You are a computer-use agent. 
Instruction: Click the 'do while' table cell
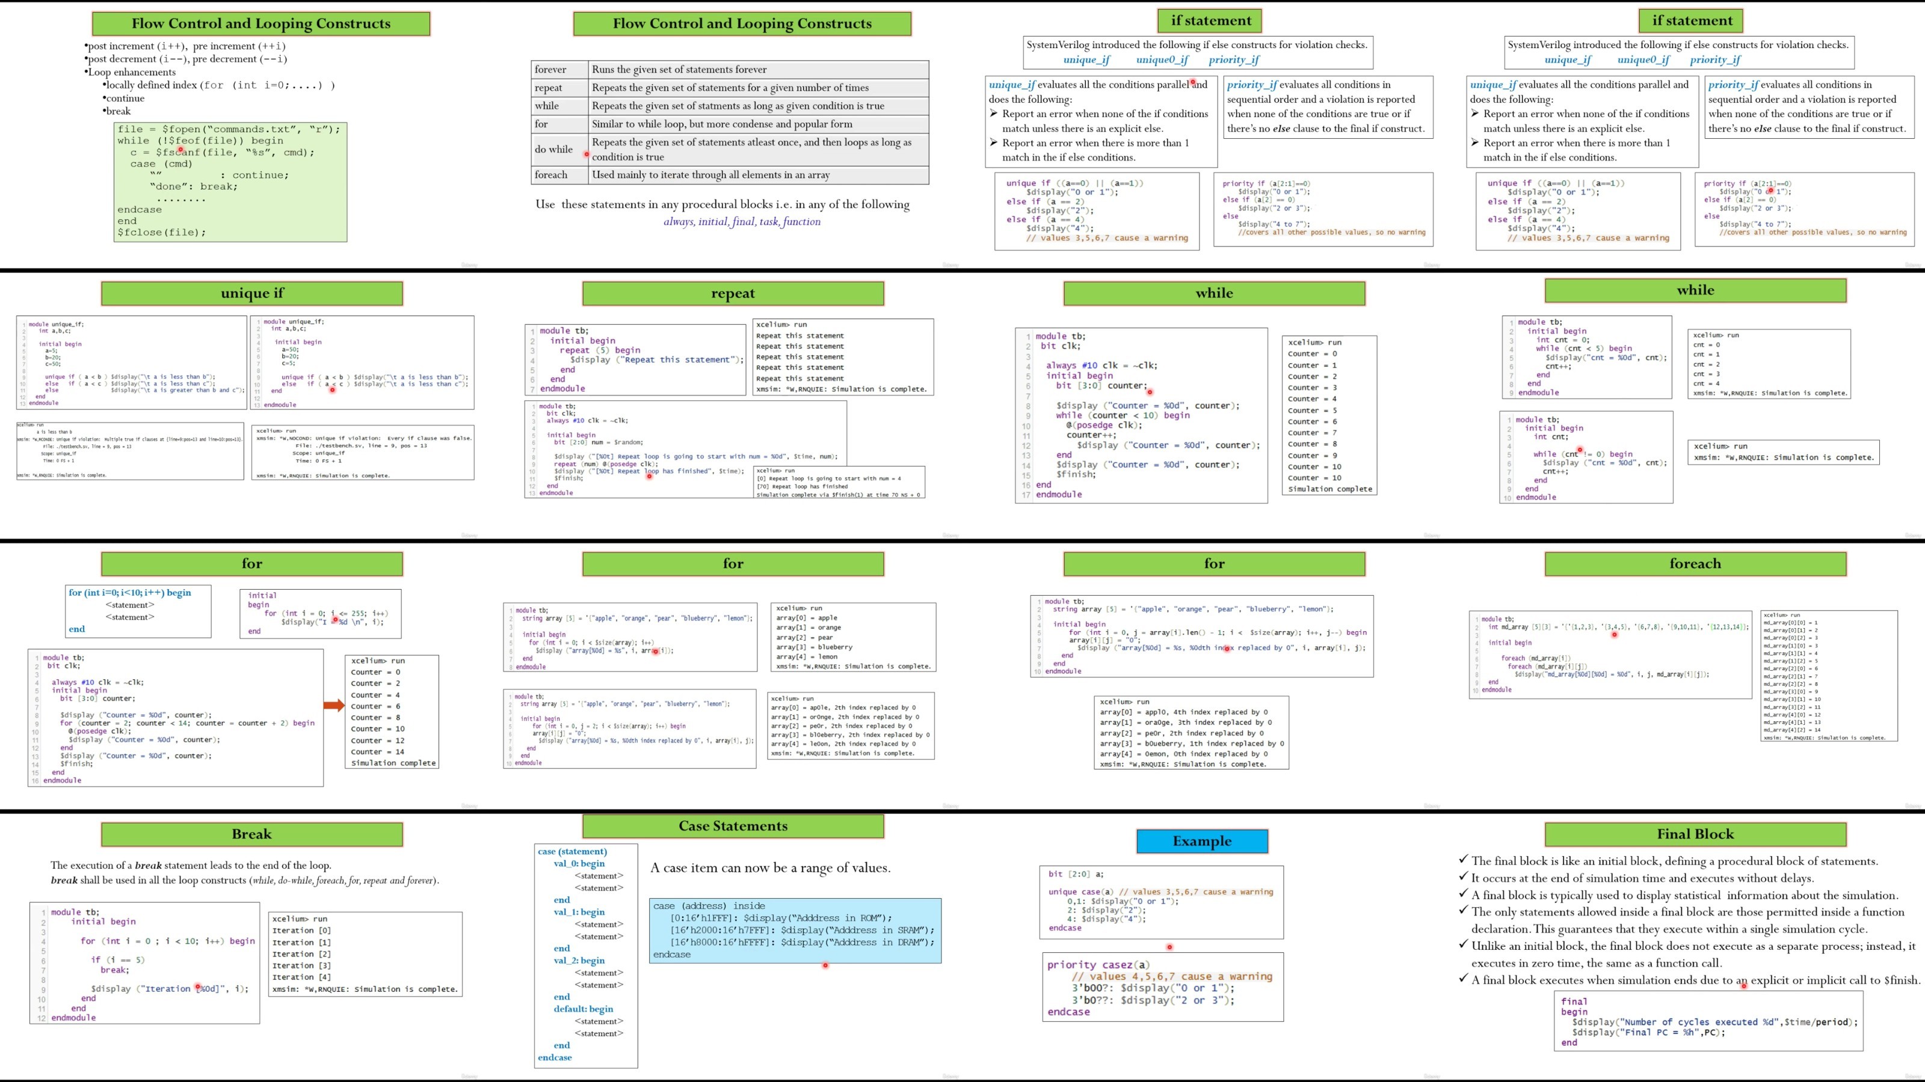[559, 149]
